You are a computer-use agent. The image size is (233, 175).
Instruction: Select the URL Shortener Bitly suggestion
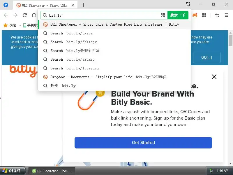[x=114, y=24]
